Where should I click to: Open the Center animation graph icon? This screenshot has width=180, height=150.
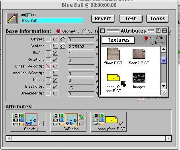click(55, 46)
